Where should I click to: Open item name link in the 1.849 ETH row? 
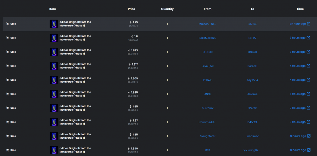click(75, 150)
